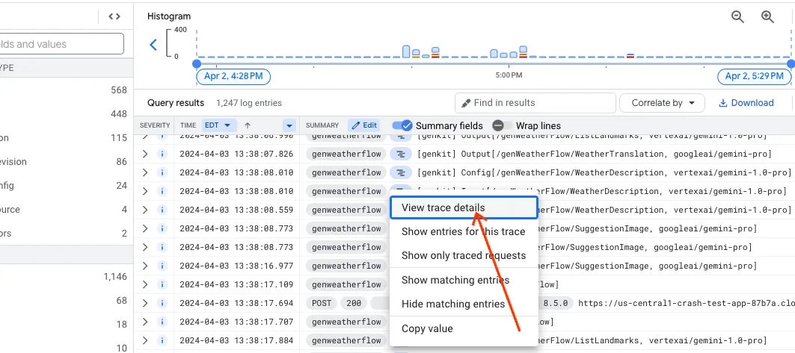Click the WeatherTranslation log message text
Screen dimensions: 795x353
tap(594, 154)
